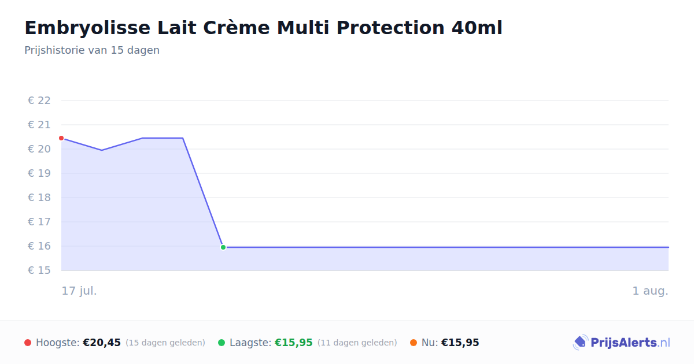The image size is (694, 364).
Task: Open the PrijsAlerts.nl brand link
Action: point(622,343)
